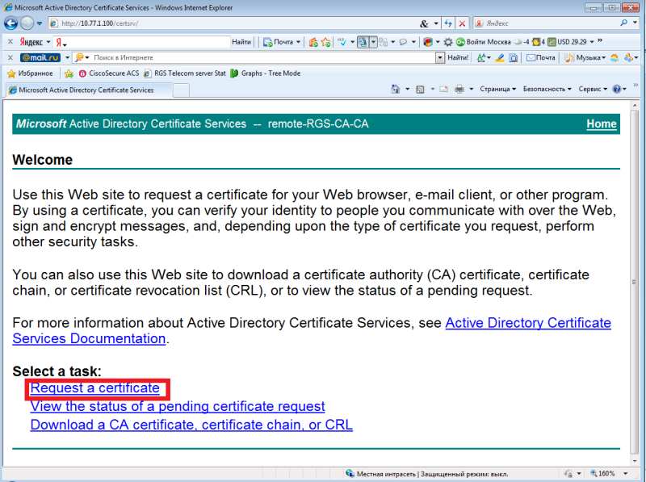The width and height of the screenshot is (646, 482).
Task: Click the Найти button on the Яндекс toolbar
Action: [x=241, y=42]
